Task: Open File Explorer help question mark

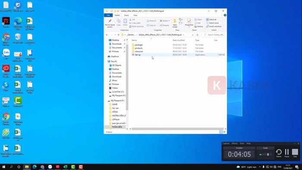Action: point(225,15)
